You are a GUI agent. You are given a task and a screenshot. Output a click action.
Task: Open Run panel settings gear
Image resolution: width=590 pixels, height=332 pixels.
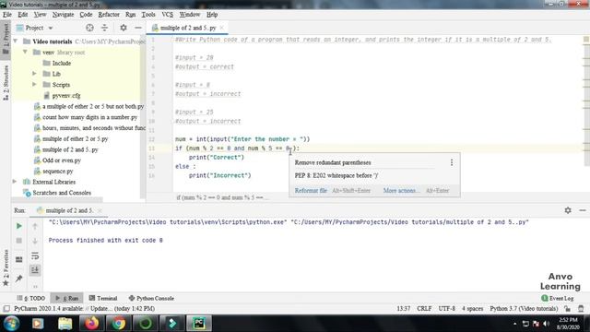pos(568,210)
